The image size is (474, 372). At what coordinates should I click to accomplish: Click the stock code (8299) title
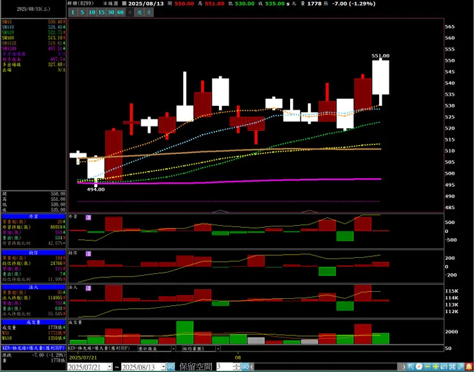coord(81,4)
